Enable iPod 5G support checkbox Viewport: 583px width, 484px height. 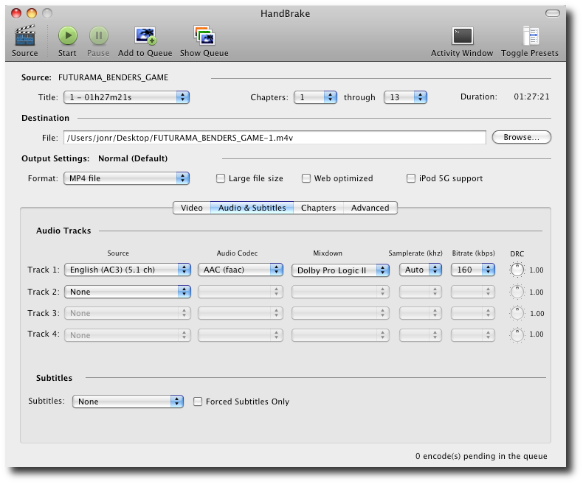411,178
